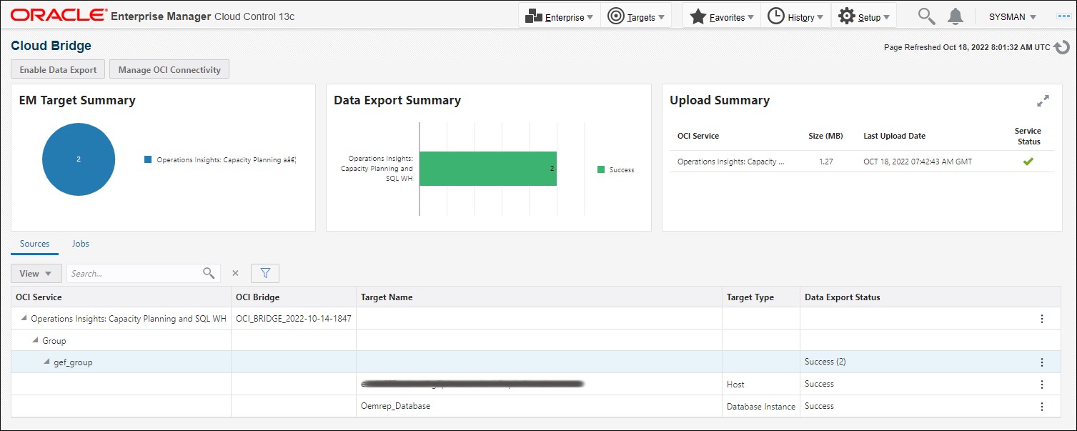Click the OCI Bridge column header

tap(294, 297)
